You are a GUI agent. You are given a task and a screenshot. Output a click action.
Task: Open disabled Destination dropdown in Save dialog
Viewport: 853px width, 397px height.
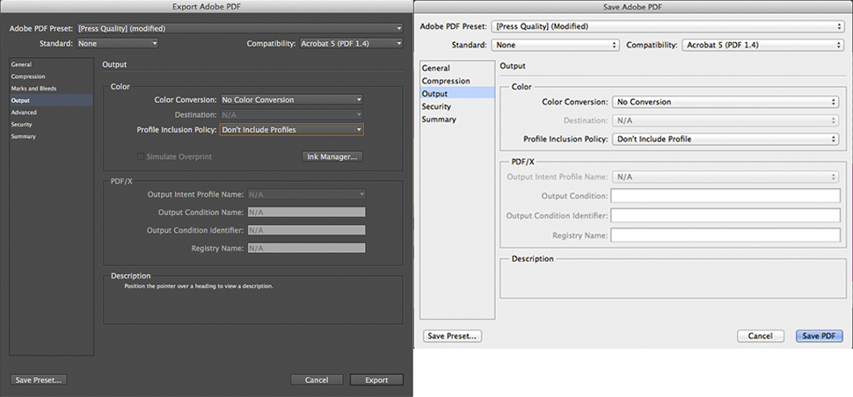coord(725,120)
